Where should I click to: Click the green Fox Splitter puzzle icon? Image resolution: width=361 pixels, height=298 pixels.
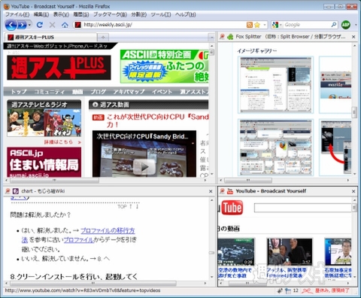(230, 37)
